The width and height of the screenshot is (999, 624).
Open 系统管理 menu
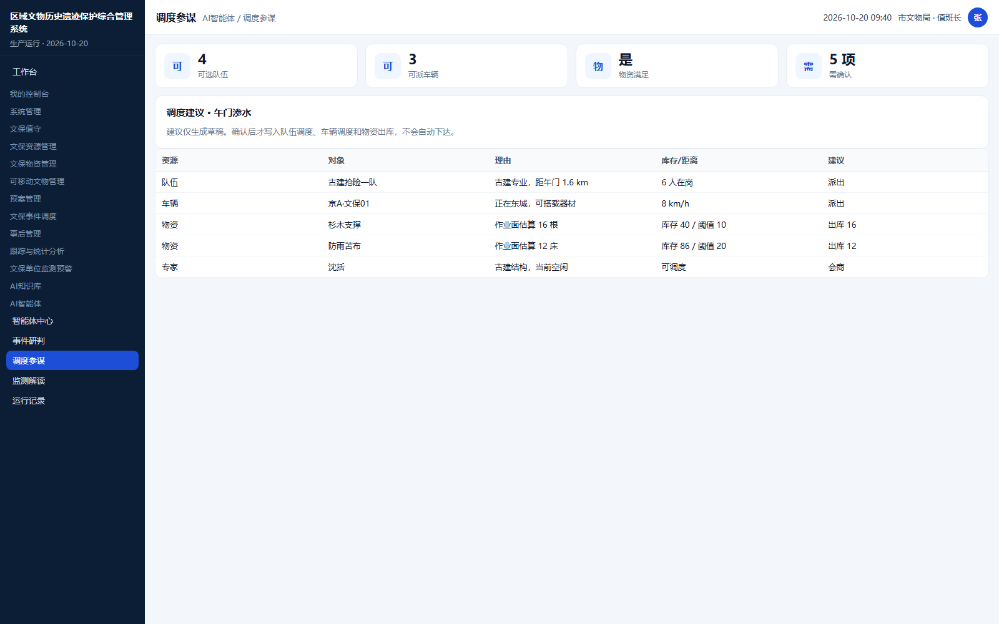26,112
